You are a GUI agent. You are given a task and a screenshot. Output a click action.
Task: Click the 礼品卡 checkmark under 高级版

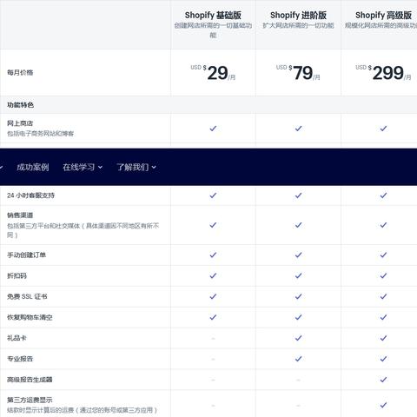(383, 338)
